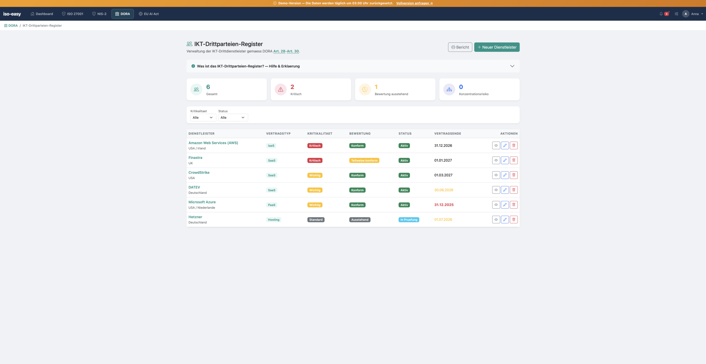
Task: Edit the Amazon Web Services entry
Action: (505, 145)
